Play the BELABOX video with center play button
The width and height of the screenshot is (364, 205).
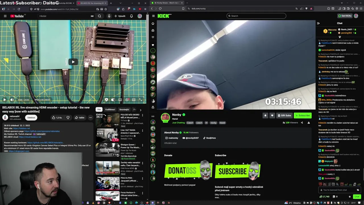(x=73, y=62)
